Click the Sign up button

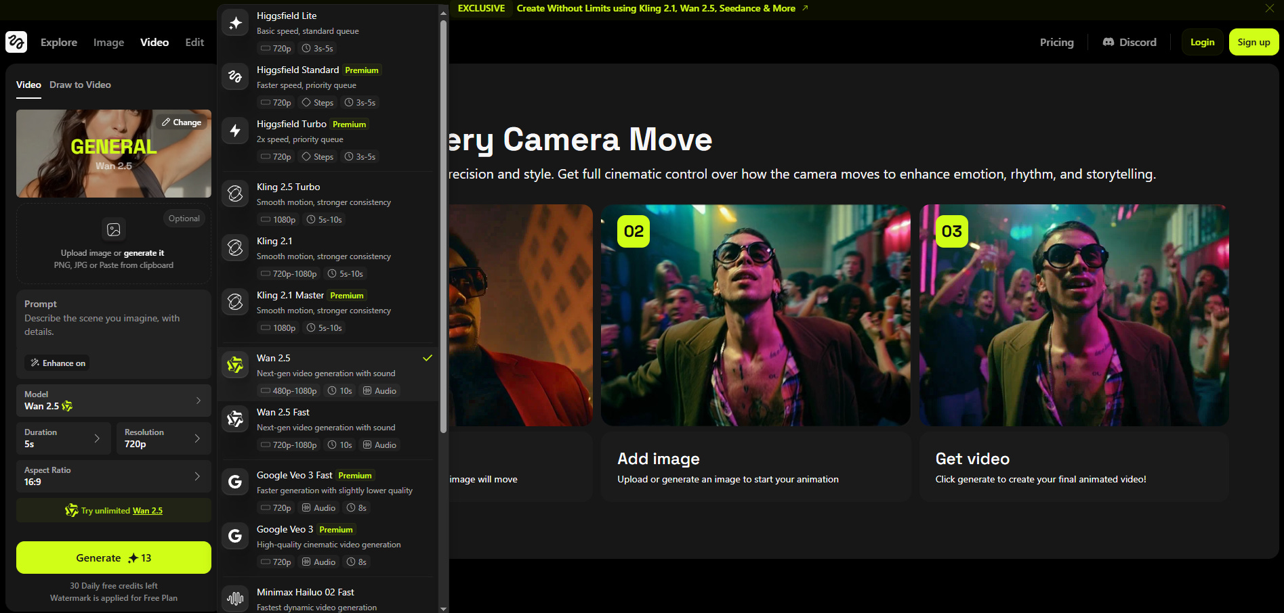(1254, 42)
